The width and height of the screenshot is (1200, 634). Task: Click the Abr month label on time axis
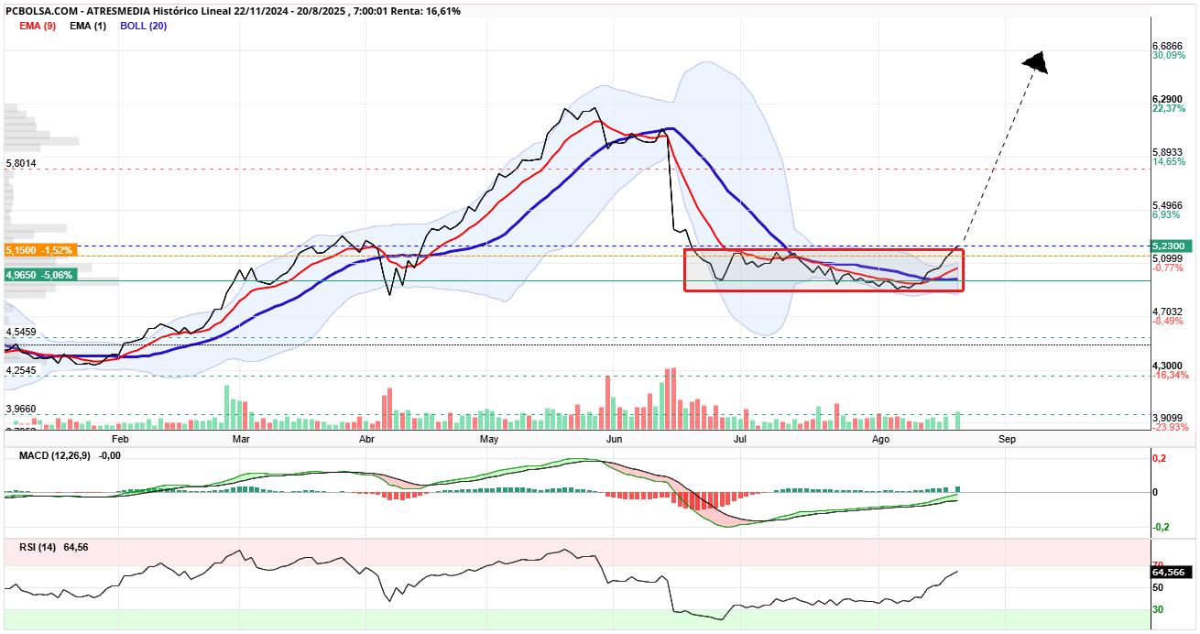pyautogui.click(x=367, y=440)
